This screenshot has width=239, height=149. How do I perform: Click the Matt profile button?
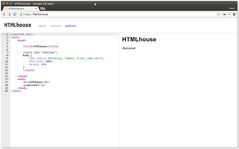click(x=232, y=8)
